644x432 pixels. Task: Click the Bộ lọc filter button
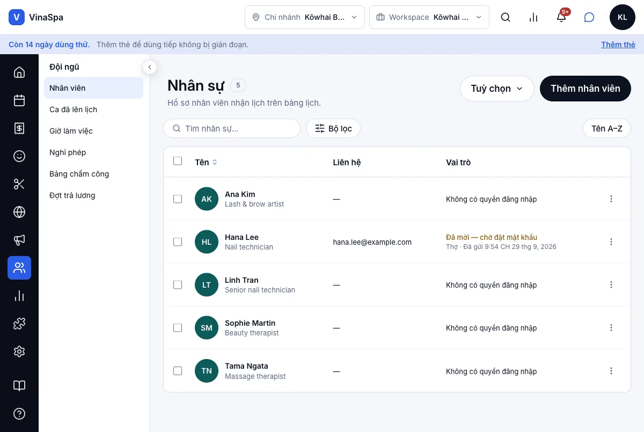point(333,128)
